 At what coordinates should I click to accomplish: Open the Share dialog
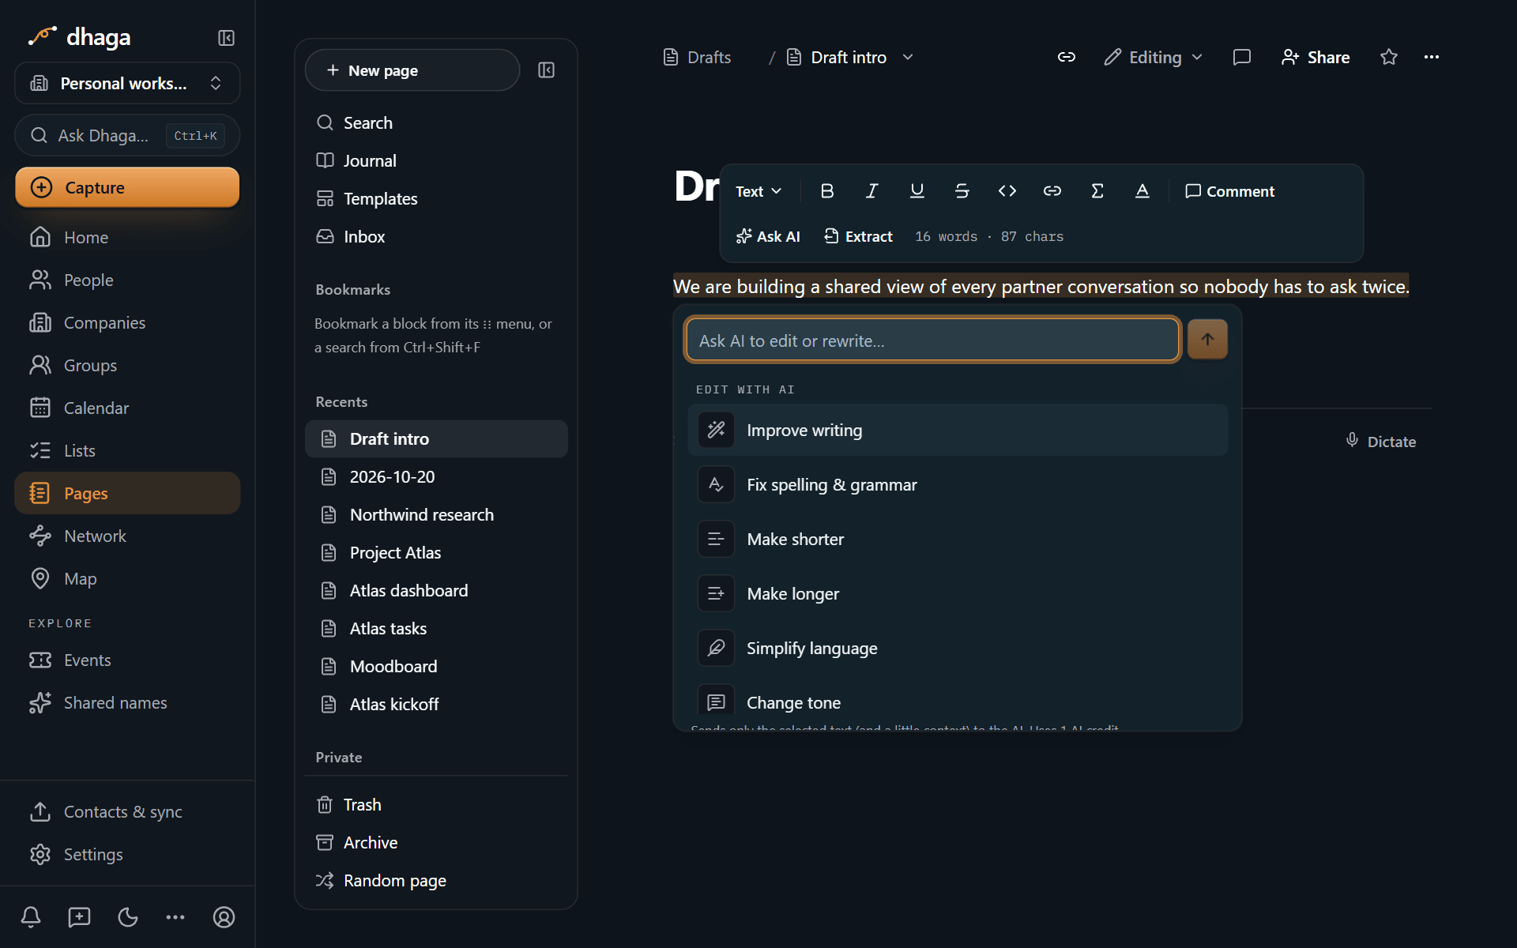[x=1316, y=57]
